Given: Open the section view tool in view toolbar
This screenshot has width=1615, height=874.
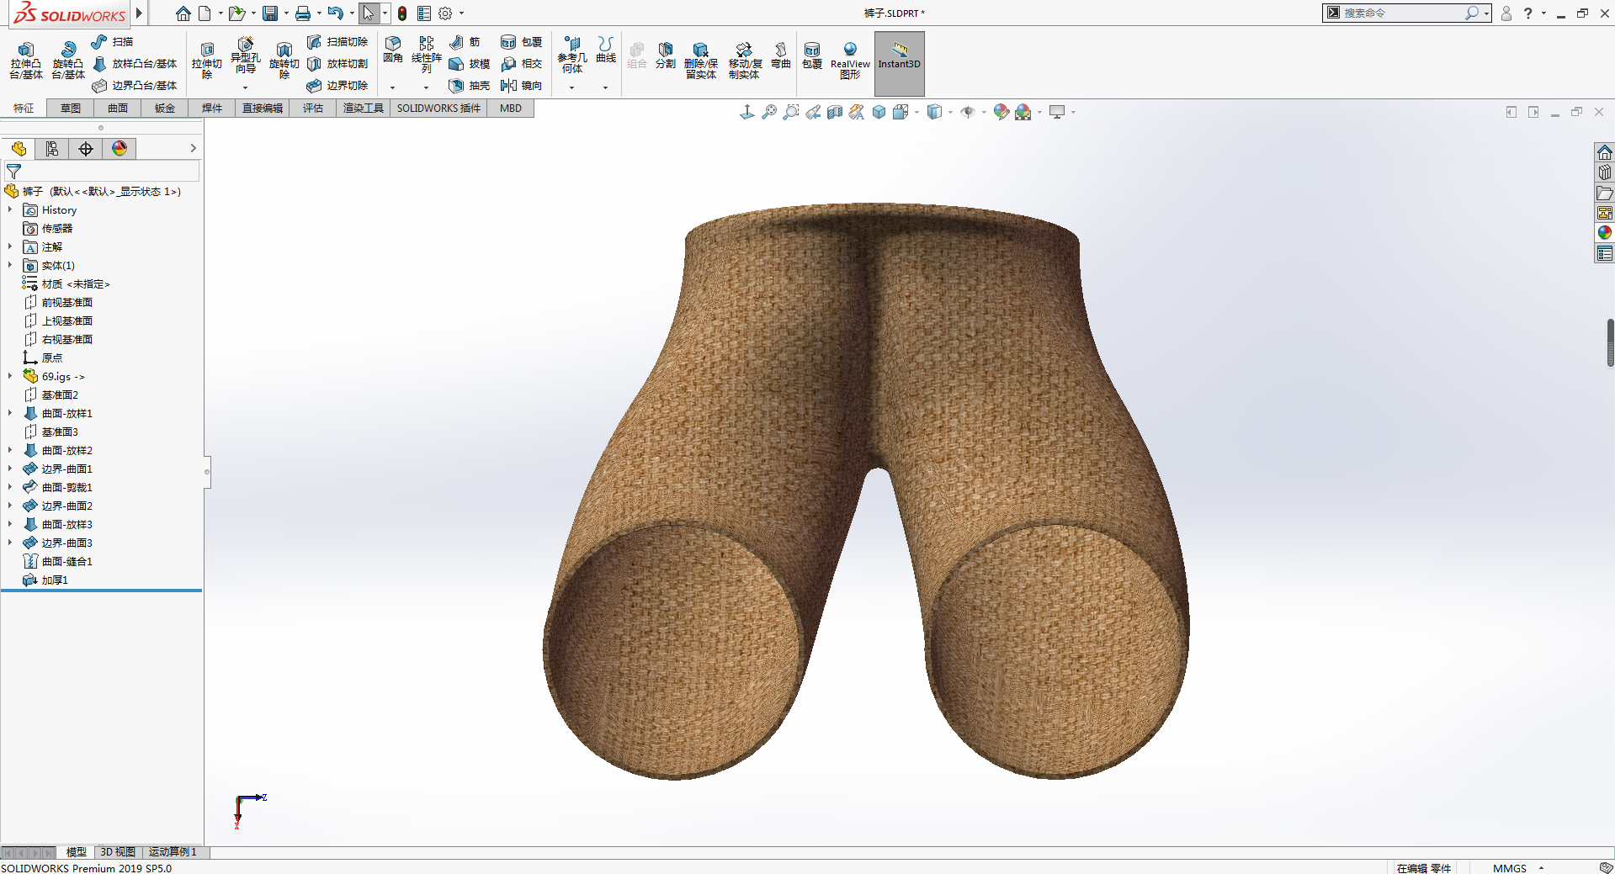Looking at the screenshot, I should 835,112.
